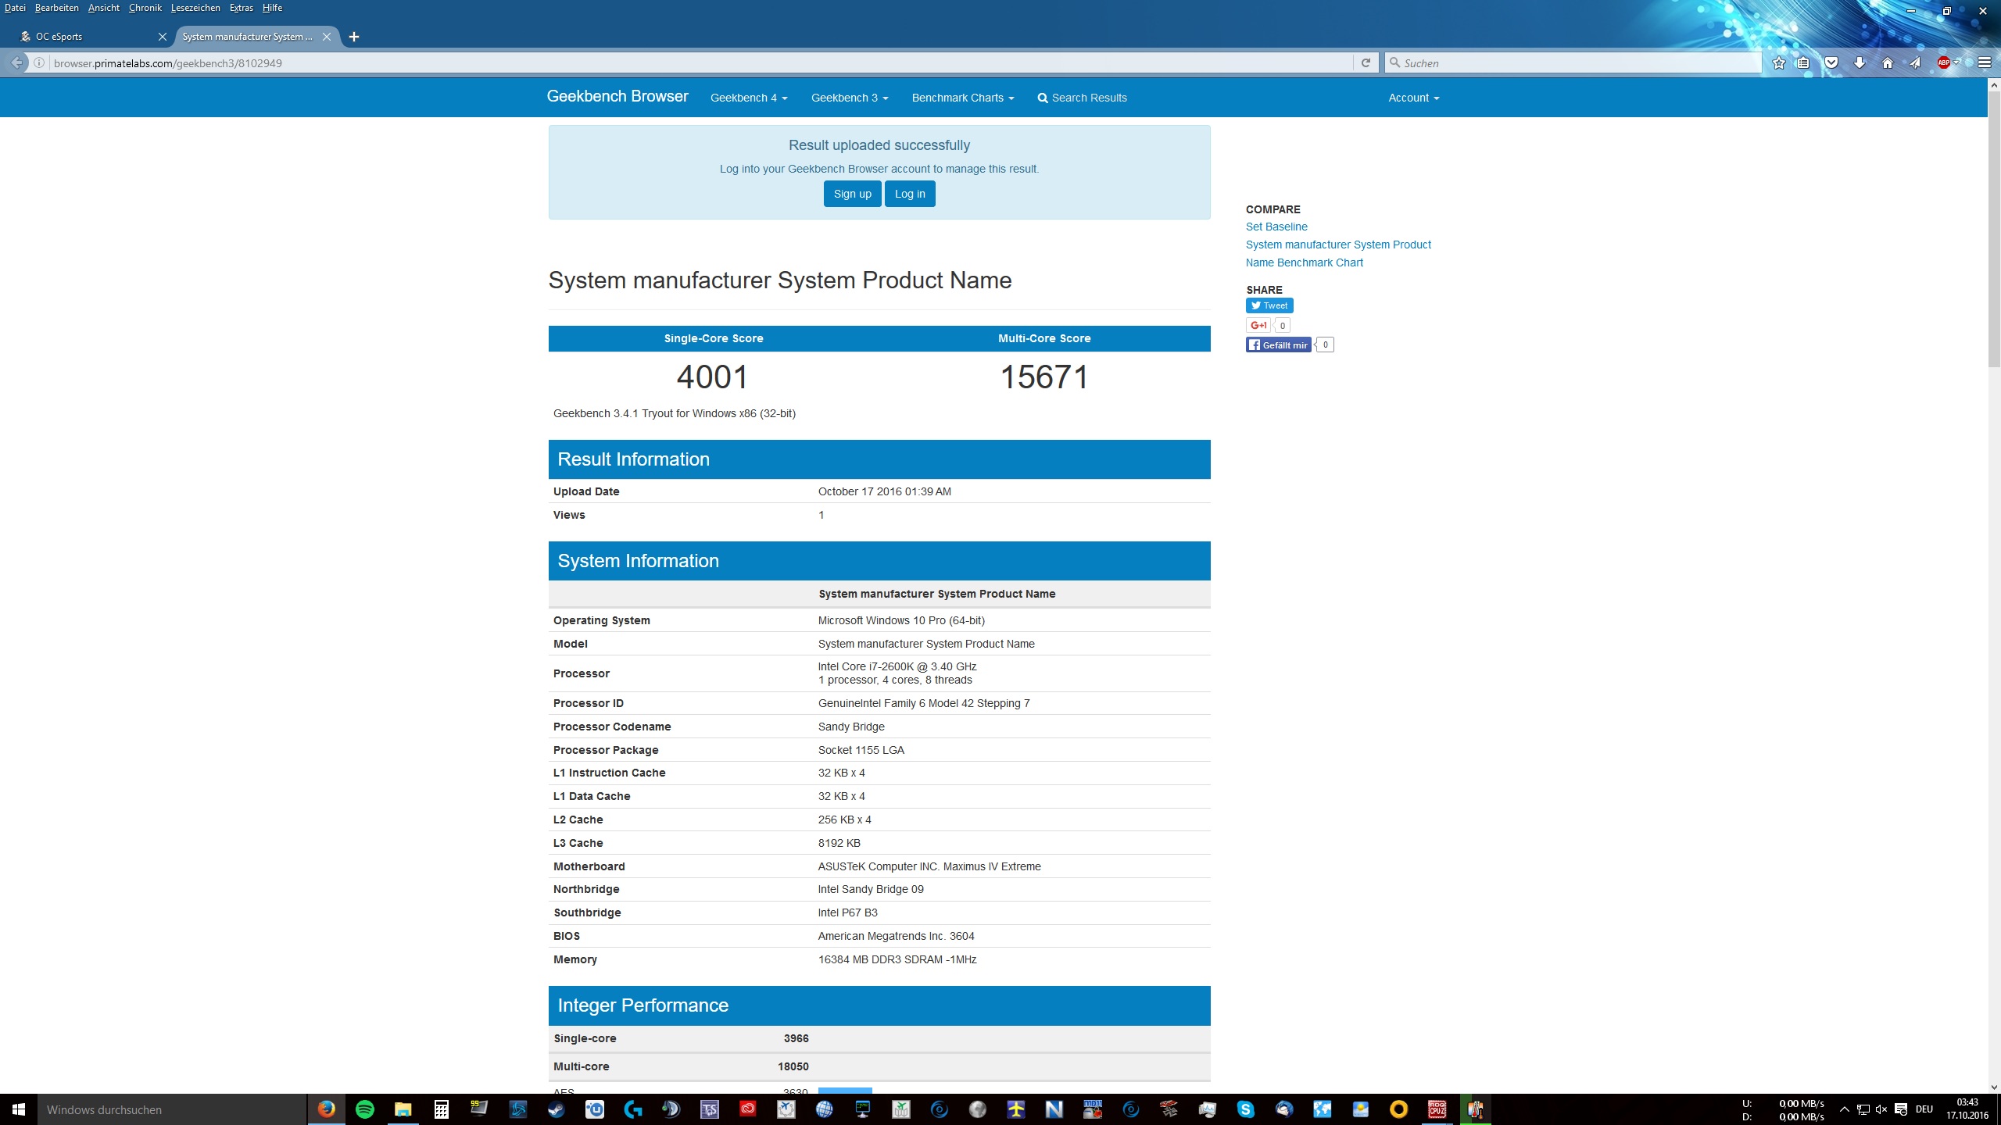Open ROG CPU-Z in the taskbar
The width and height of the screenshot is (2001, 1125).
[1437, 1109]
